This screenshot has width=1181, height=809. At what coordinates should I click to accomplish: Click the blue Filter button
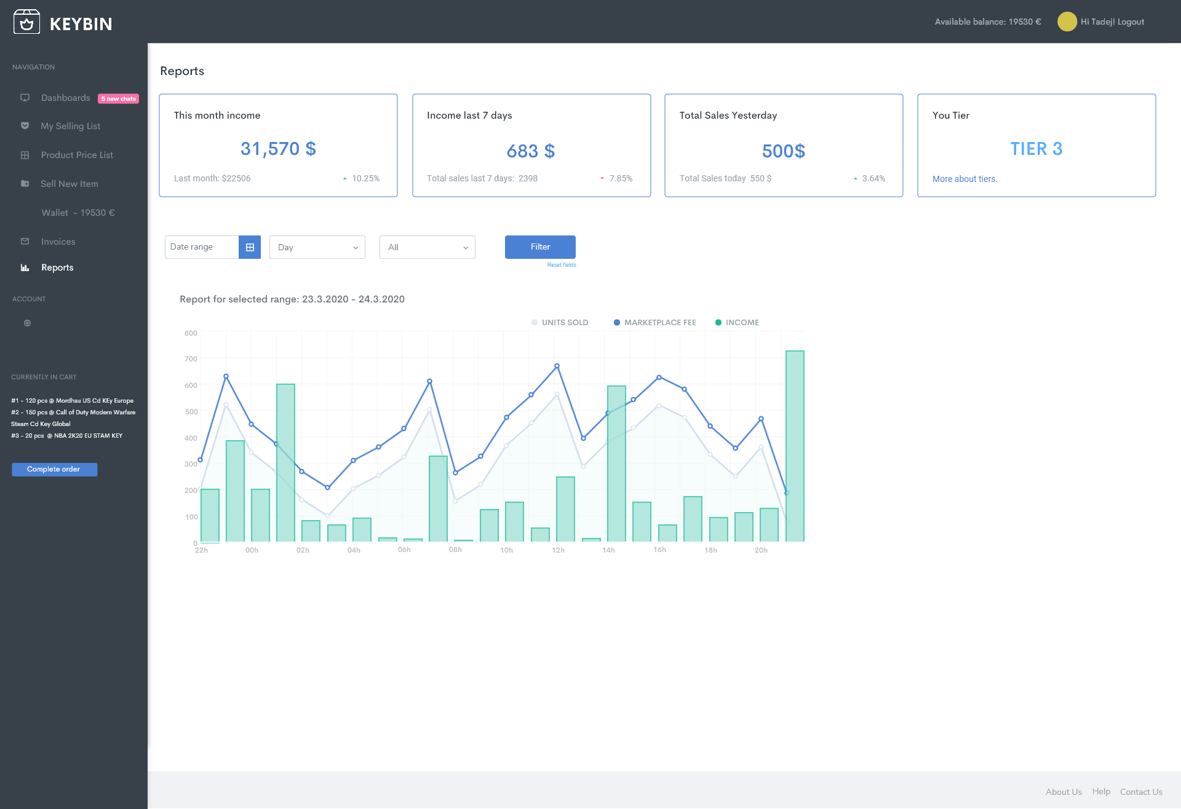(x=540, y=247)
